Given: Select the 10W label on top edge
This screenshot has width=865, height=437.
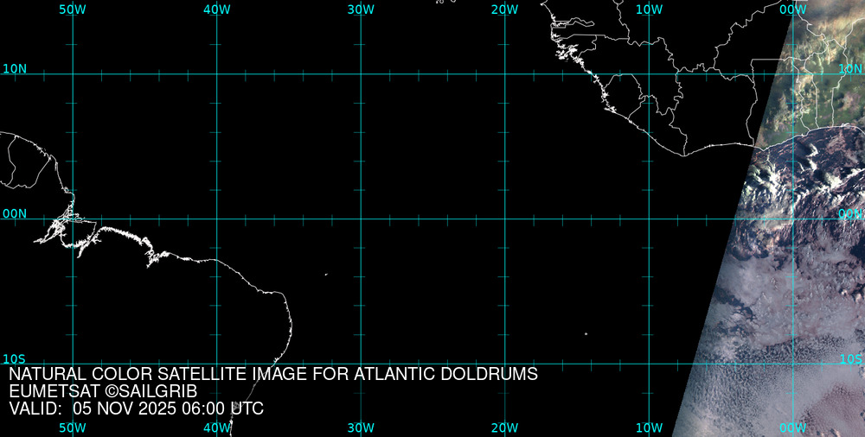Looking at the screenshot, I should pos(649,9).
